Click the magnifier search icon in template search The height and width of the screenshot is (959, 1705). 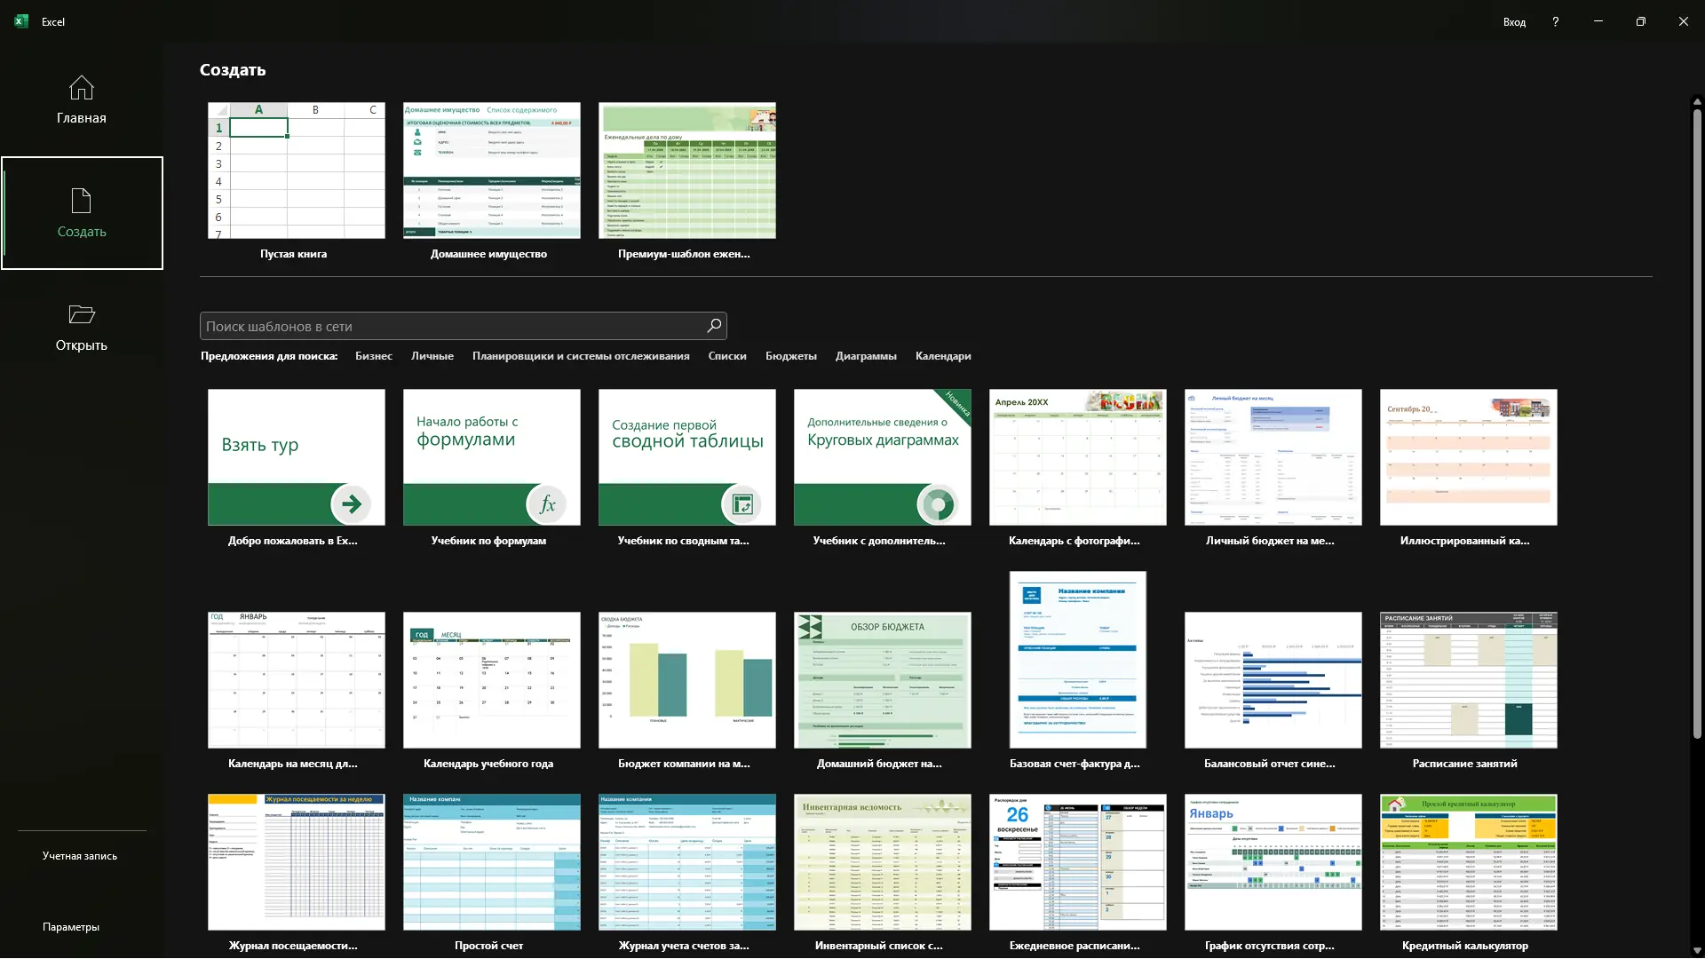pyautogui.click(x=713, y=326)
